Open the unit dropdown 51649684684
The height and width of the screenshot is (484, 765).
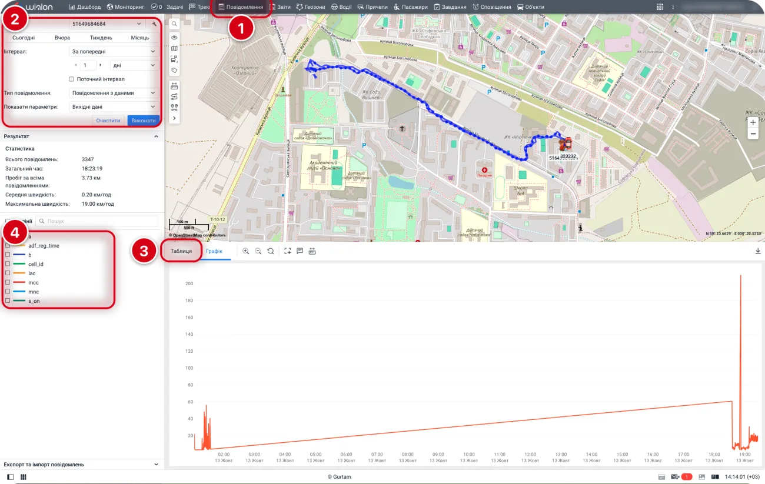107,24
